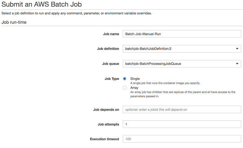The height and width of the screenshot is (148, 243).
Task: Click the Execution timeout input field
Action: [182, 139]
